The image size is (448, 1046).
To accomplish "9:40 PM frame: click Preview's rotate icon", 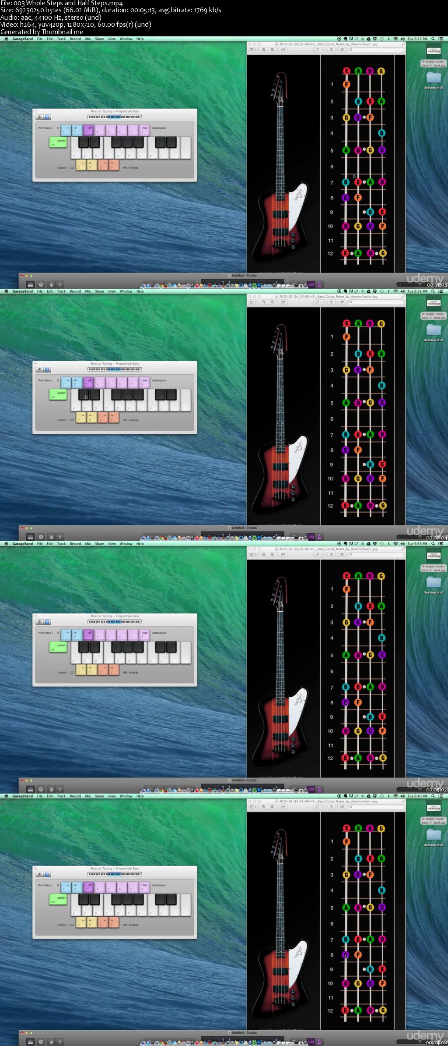I will click(x=331, y=807).
